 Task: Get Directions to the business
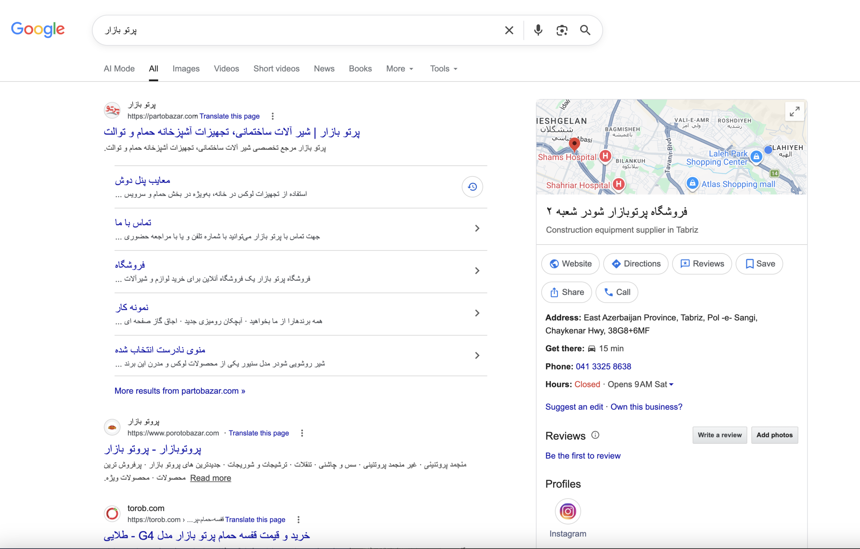tap(636, 264)
